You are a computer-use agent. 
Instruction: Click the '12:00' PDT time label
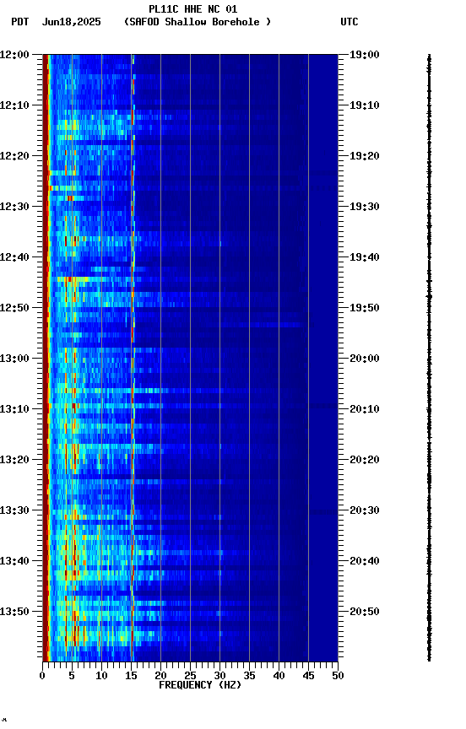(x=14, y=55)
